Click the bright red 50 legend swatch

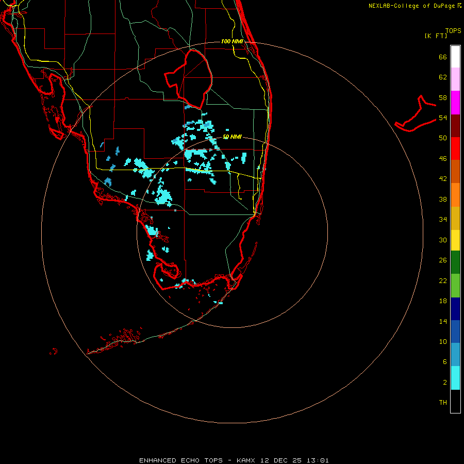click(x=455, y=148)
